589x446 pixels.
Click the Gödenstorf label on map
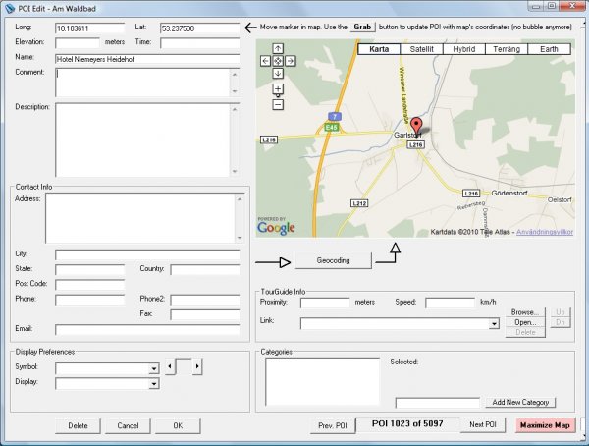click(x=509, y=193)
